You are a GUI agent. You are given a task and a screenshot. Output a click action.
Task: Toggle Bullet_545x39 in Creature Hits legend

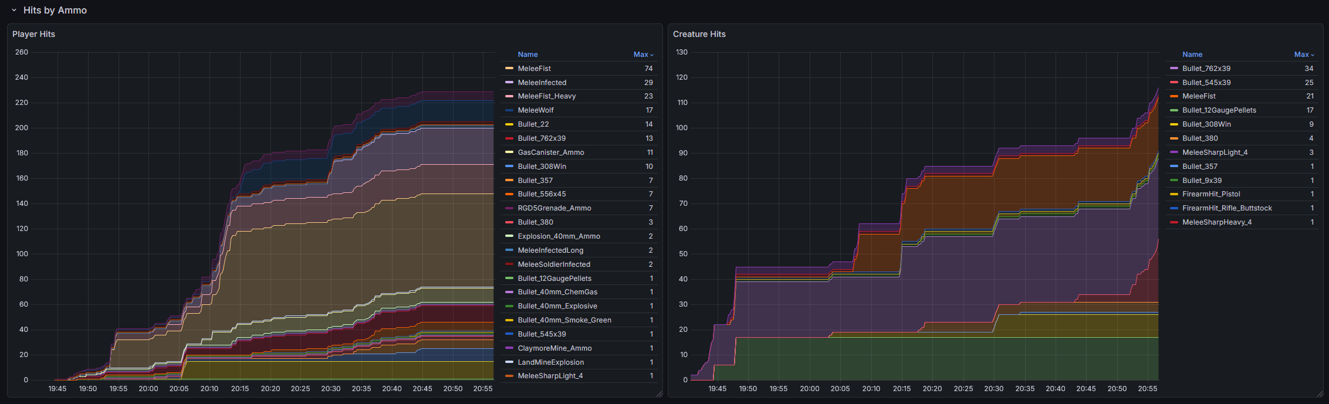pyautogui.click(x=1206, y=83)
